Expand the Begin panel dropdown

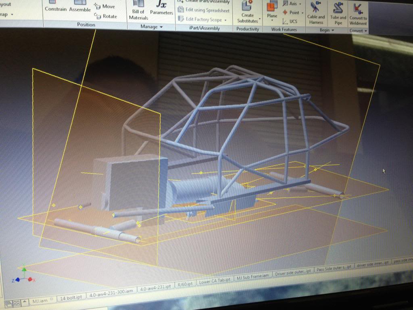pos(333,30)
